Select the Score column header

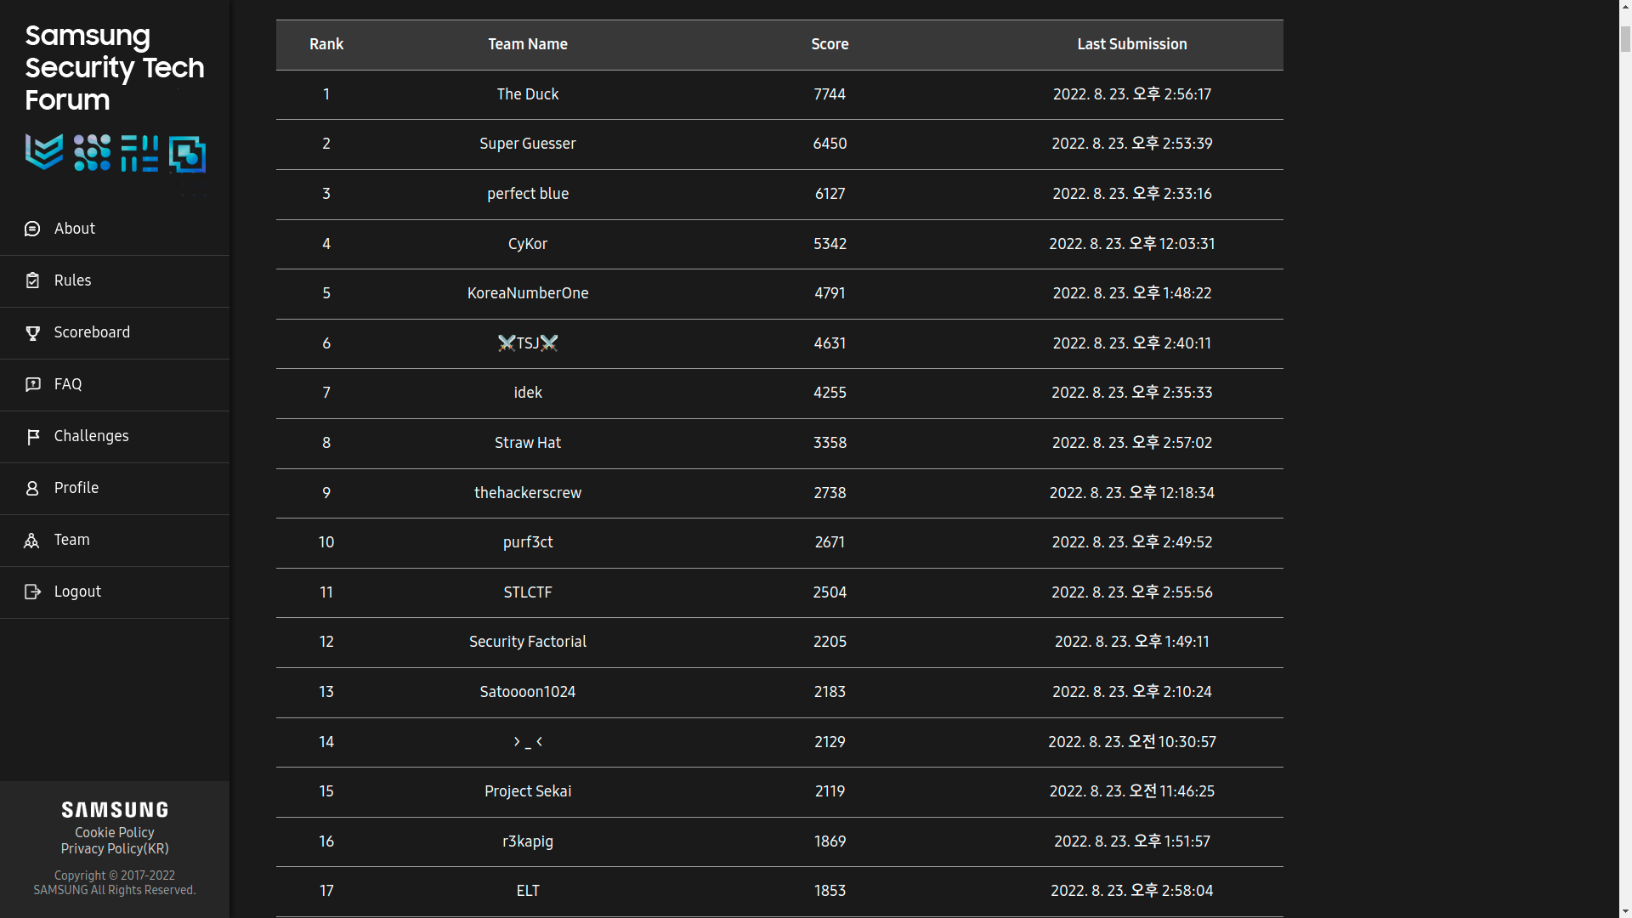click(x=830, y=44)
